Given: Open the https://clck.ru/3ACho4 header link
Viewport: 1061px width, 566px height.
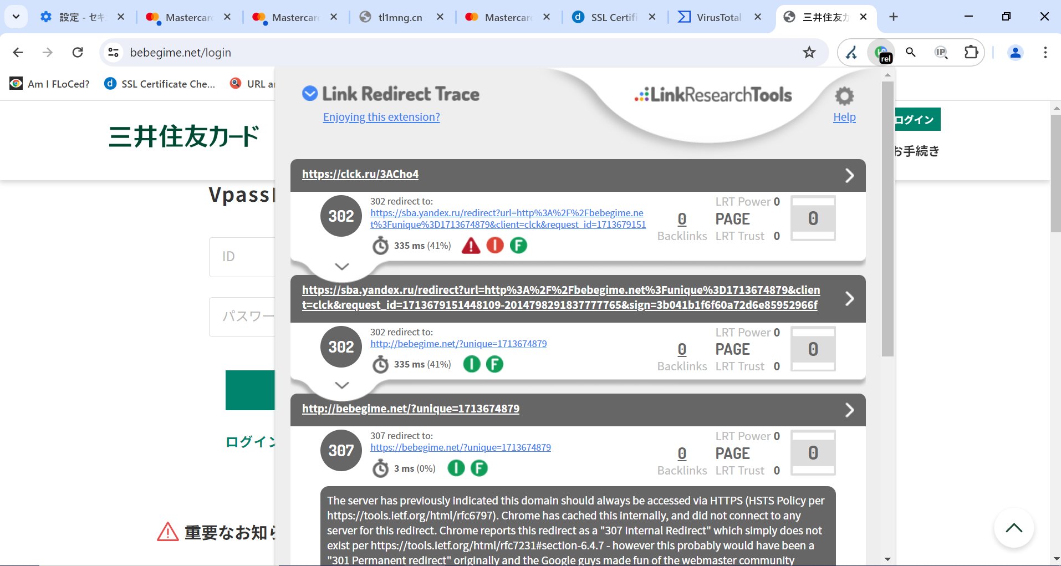Looking at the screenshot, I should coord(360,174).
